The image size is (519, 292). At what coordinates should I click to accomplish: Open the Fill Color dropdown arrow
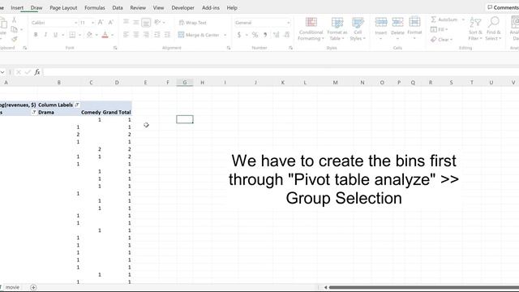tap(97, 35)
